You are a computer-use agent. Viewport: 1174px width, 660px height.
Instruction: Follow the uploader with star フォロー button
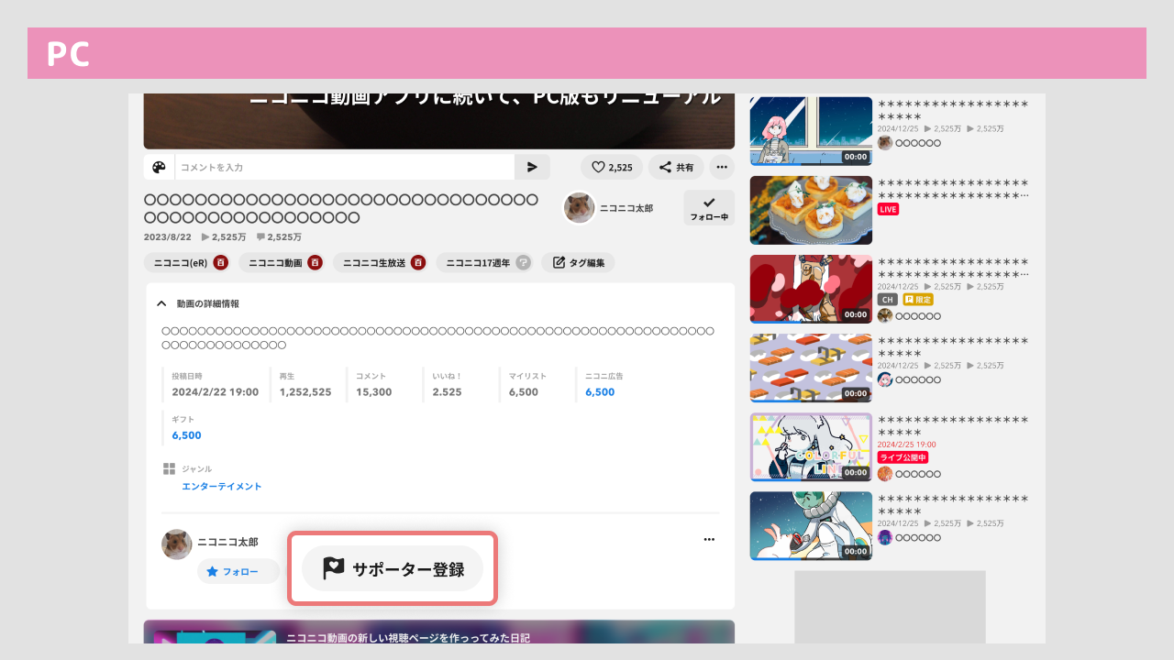tap(238, 571)
